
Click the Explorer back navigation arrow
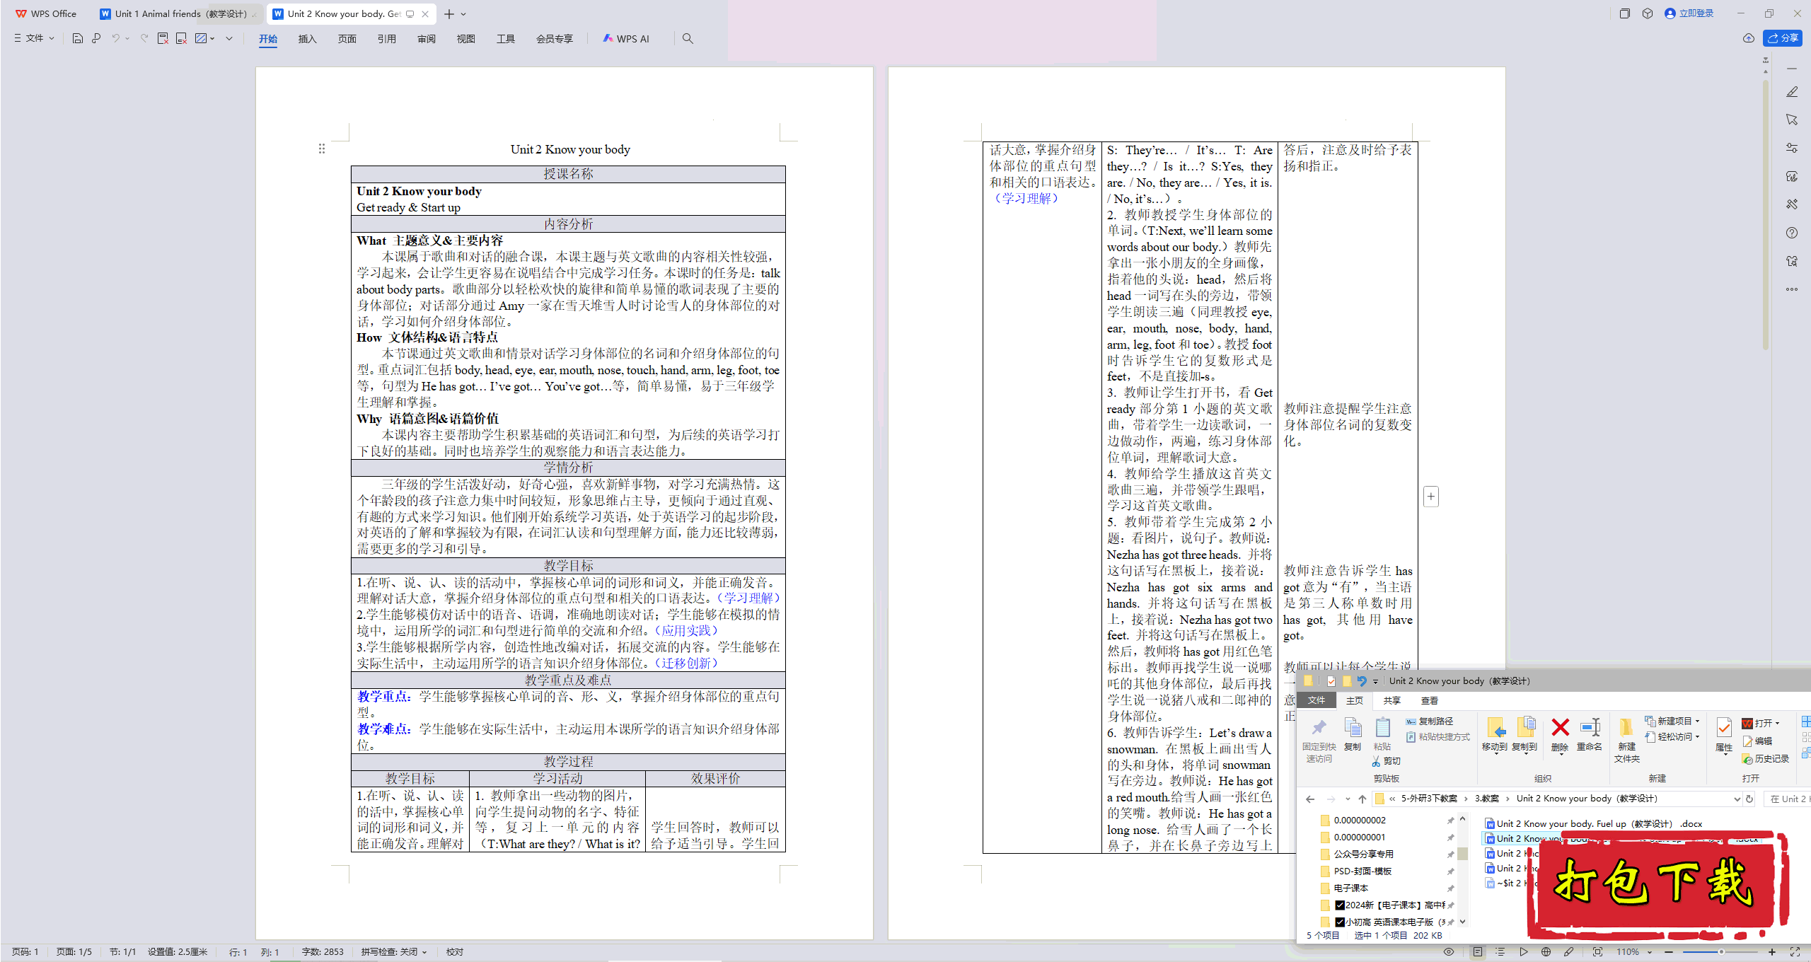[x=1310, y=799]
